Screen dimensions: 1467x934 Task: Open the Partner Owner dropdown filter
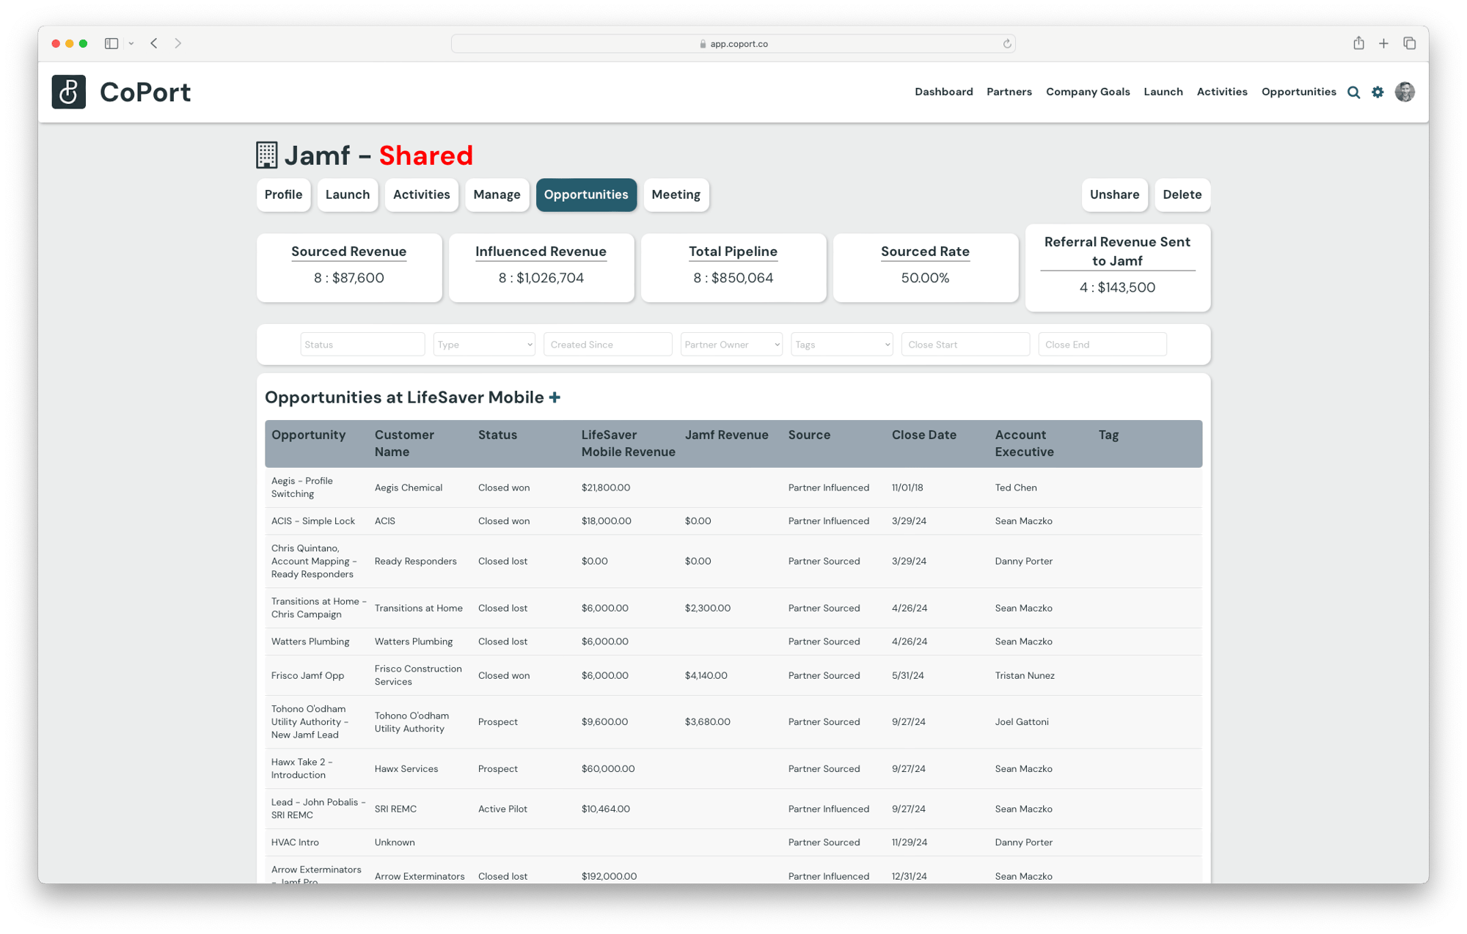(x=733, y=344)
